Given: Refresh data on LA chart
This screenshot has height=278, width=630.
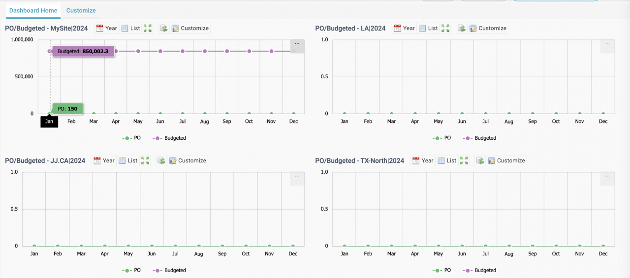Looking at the screenshot, I should click(x=461, y=29).
